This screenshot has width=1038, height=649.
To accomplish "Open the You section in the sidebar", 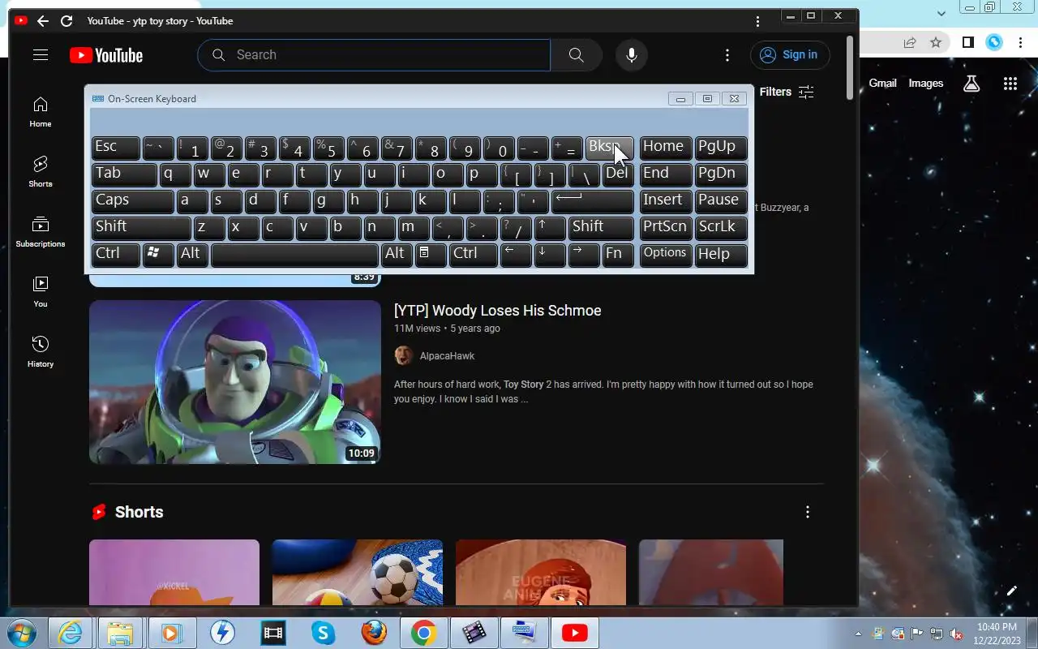I will tap(41, 292).
